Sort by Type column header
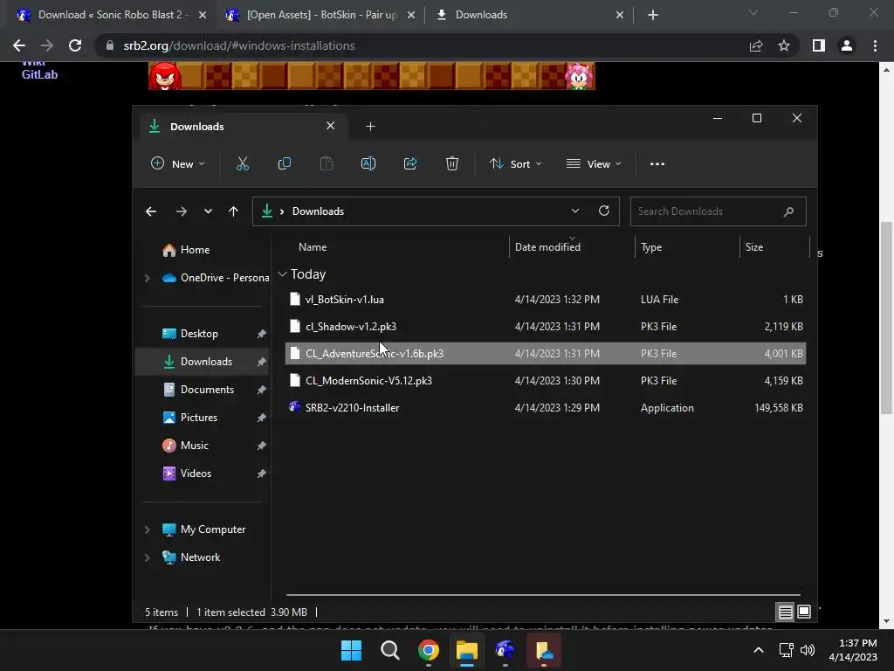 651,247
